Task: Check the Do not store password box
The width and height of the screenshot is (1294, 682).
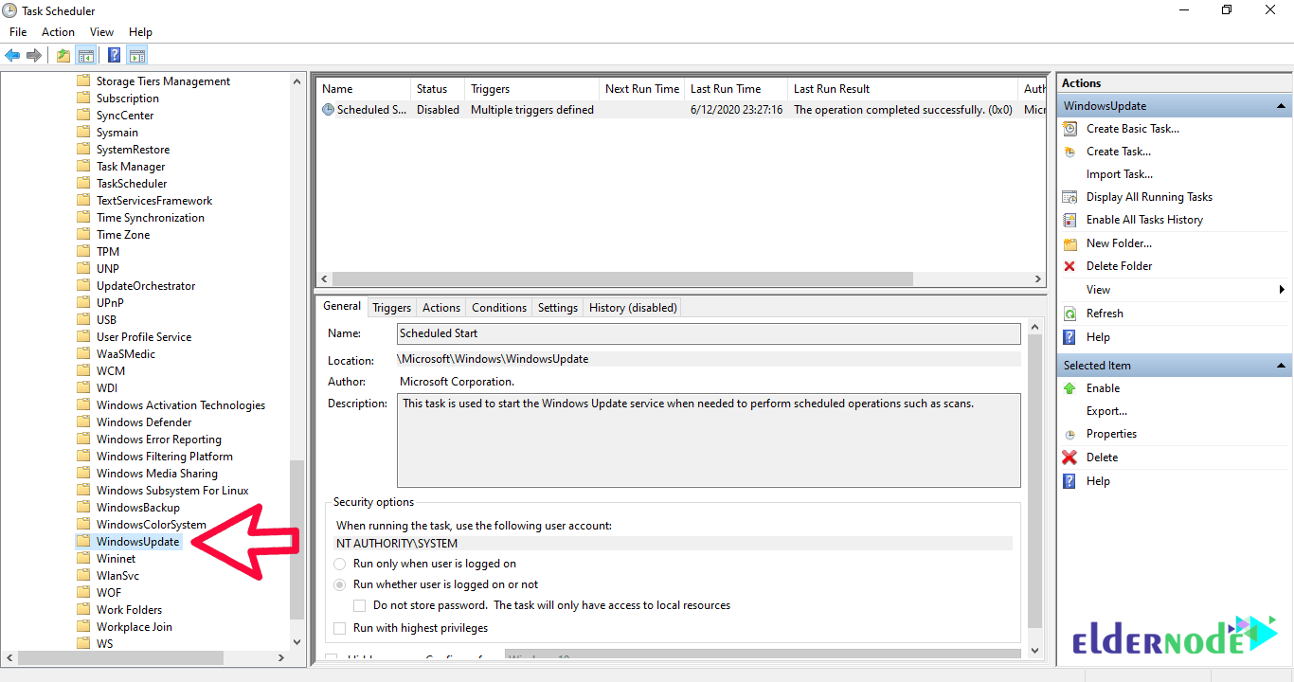Action: tap(359, 605)
